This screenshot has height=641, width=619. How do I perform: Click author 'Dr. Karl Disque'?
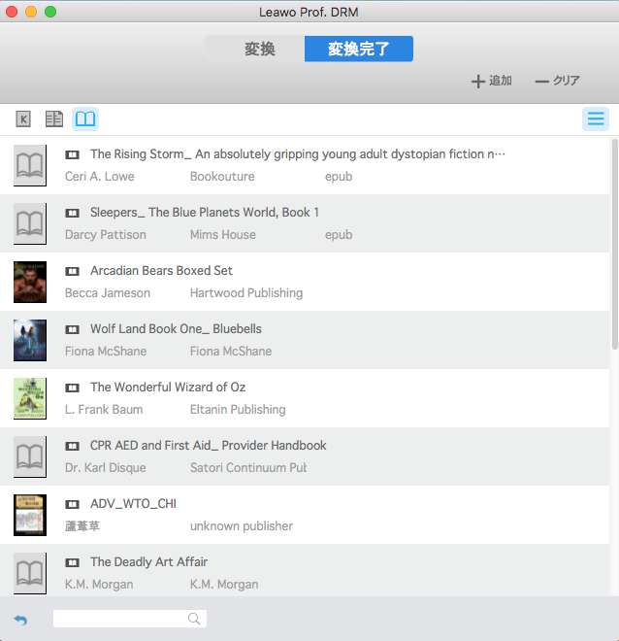click(x=106, y=468)
